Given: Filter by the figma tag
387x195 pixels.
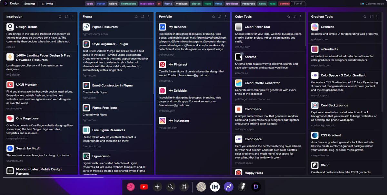Looking at the screenshot, I should (x=168, y=4).
